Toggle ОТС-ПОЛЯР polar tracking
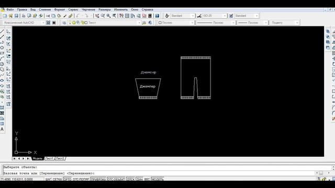Screen dimensions: 335x188 click(81, 179)
